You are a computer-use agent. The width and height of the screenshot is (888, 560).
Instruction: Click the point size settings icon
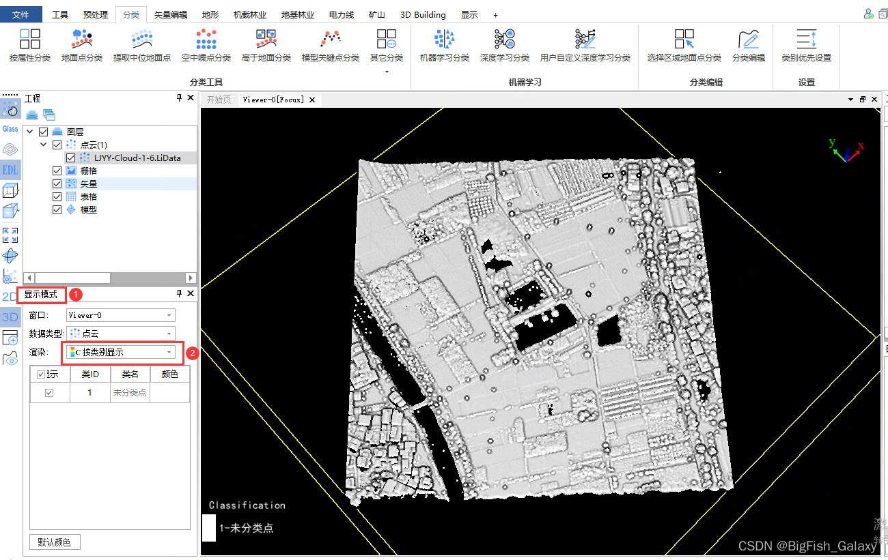pyautogui.click(x=10, y=276)
